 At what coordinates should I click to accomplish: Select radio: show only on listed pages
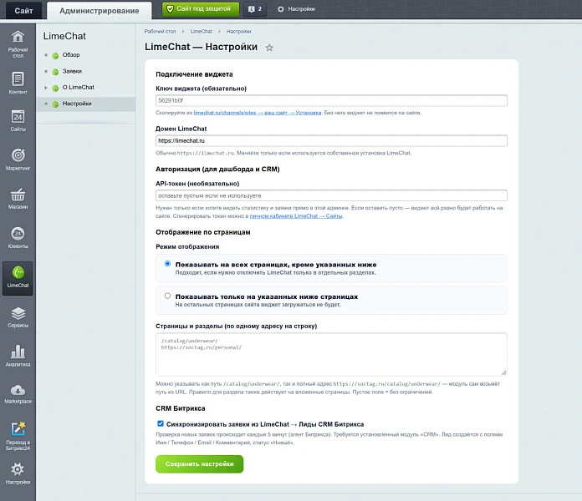pyautogui.click(x=167, y=296)
